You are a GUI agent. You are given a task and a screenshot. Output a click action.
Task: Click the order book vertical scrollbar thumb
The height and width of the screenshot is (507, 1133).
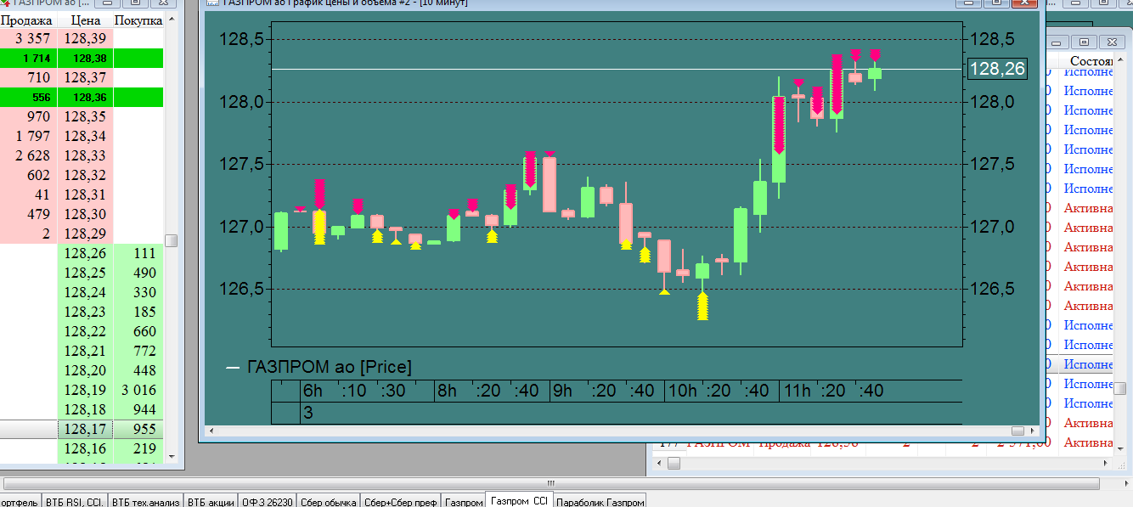tap(172, 240)
